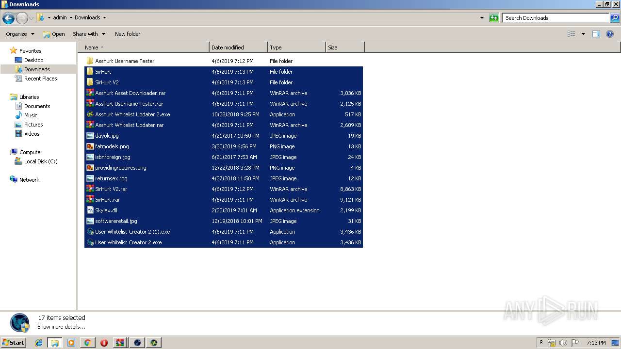Click the Change your view icon
This screenshot has height=349, width=621.
coord(572,34)
